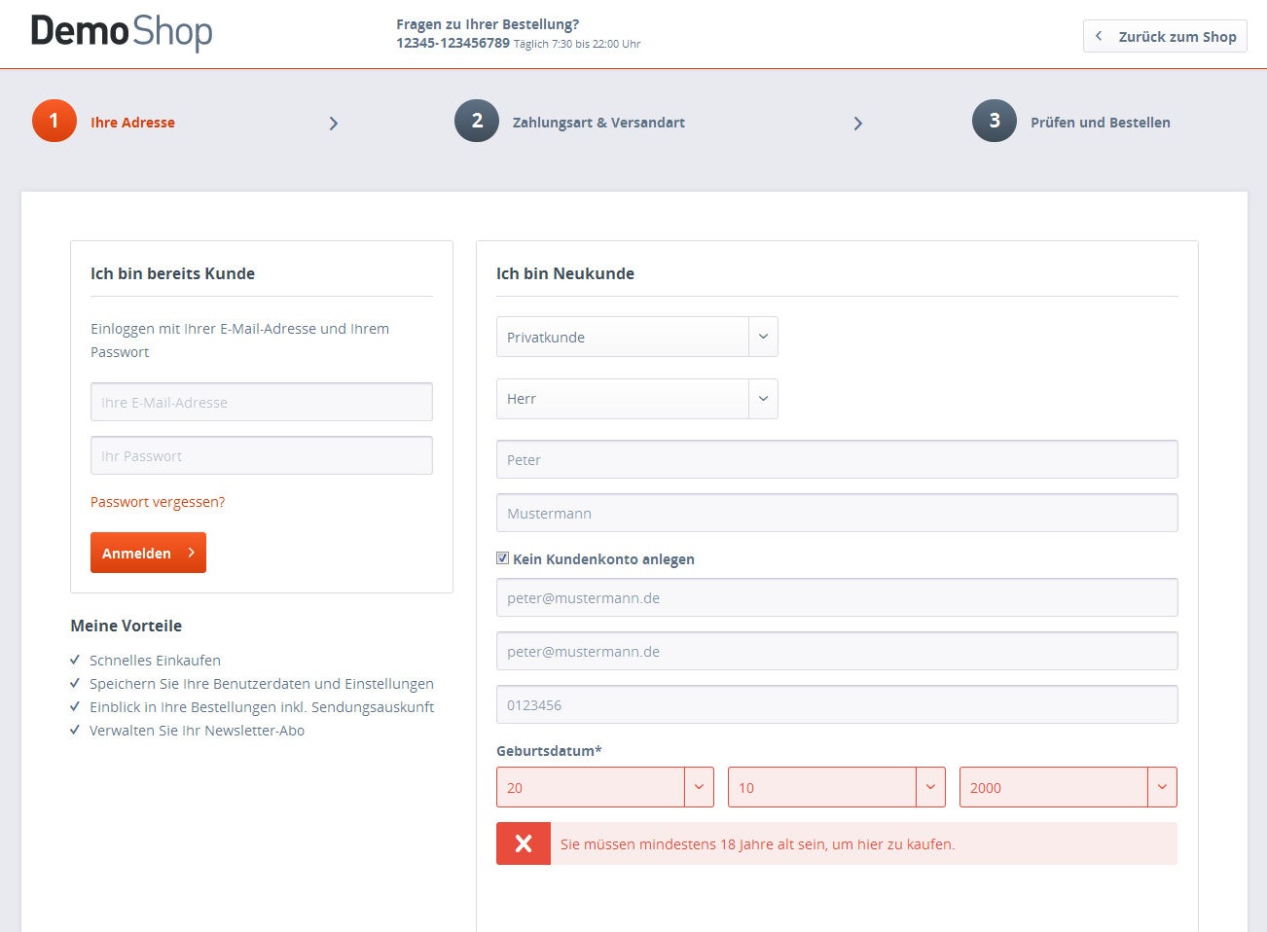The height and width of the screenshot is (932, 1267).
Task: Click the red X error icon
Action: pyautogui.click(x=524, y=843)
